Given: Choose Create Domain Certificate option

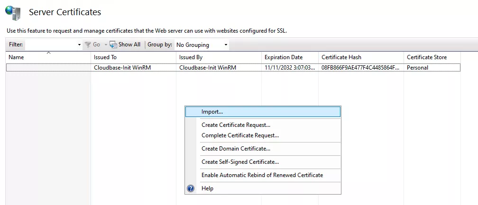Looking at the screenshot, I should point(236,149).
